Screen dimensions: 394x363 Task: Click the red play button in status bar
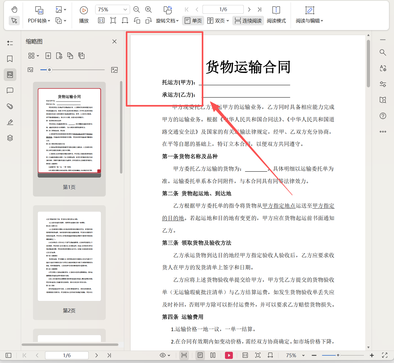tap(229, 355)
